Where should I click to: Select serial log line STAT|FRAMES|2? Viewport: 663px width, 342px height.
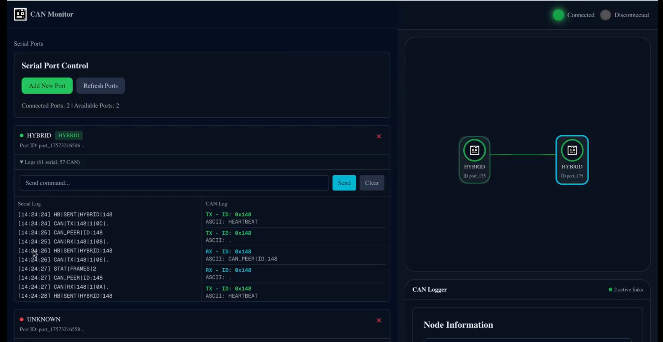coord(57,269)
